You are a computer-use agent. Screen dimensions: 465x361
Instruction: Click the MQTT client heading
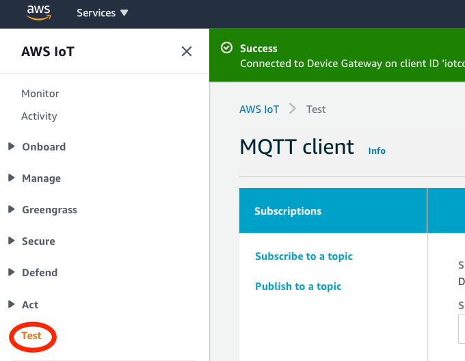[297, 147]
